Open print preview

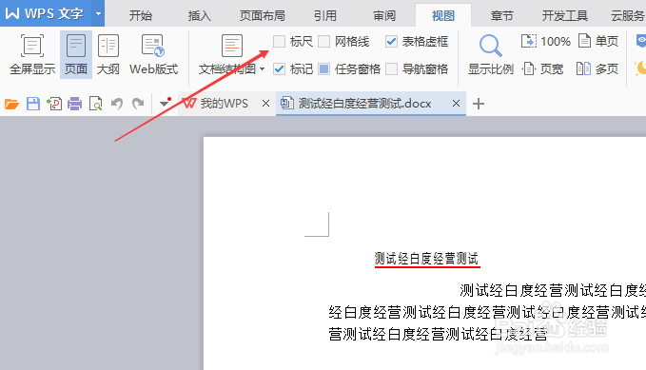coord(95,104)
